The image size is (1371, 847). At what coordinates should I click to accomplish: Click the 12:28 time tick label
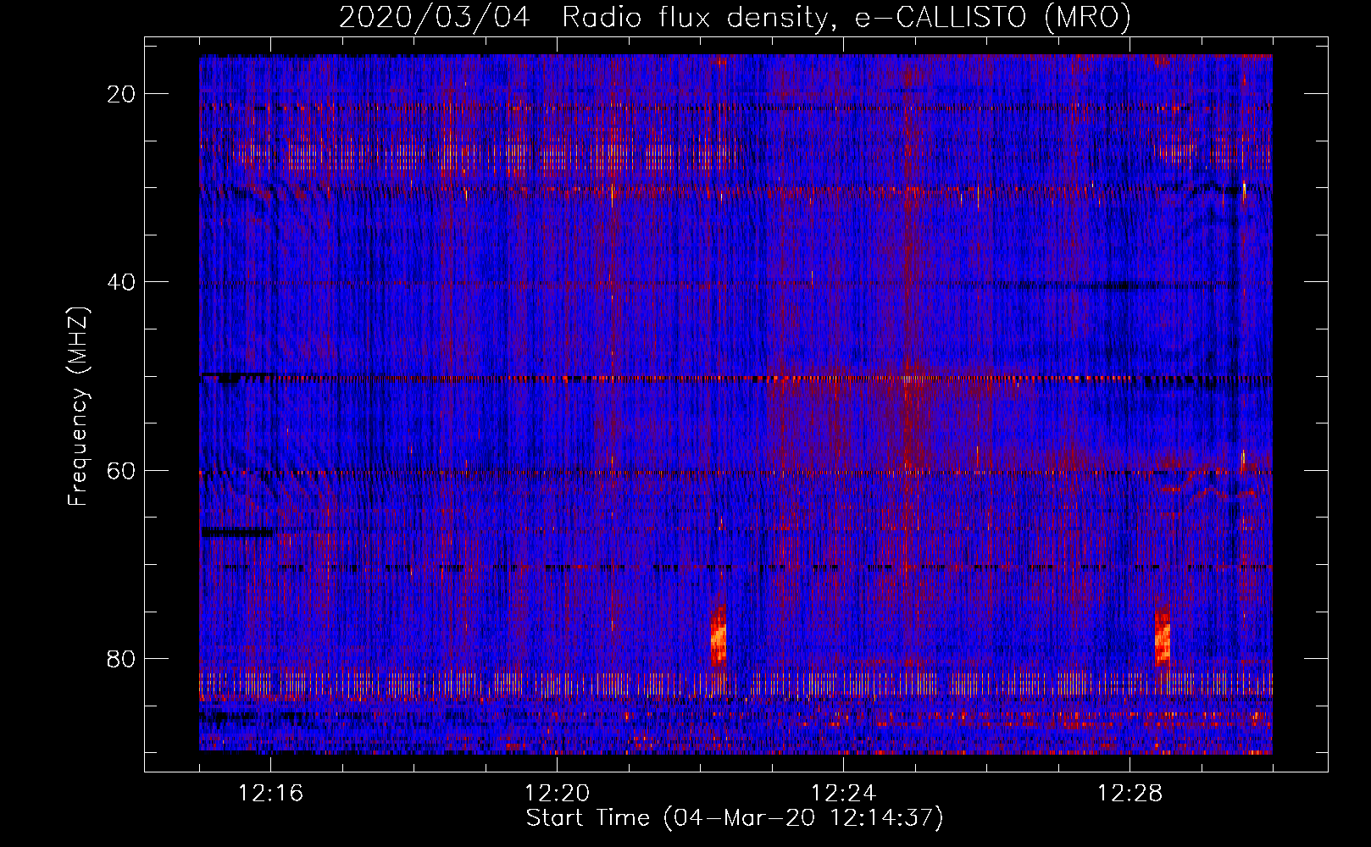point(1130,794)
